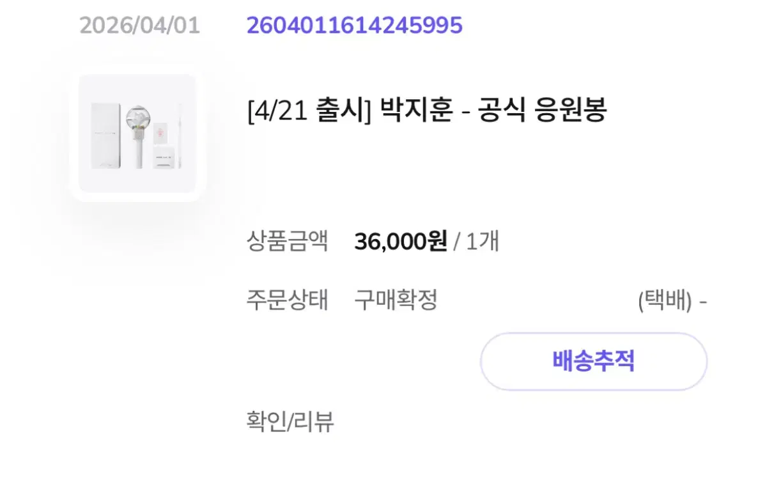The width and height of the screenshot is (767, 489).
Task: Click the small white cube in thumbnail
Action: coord(162,157)
